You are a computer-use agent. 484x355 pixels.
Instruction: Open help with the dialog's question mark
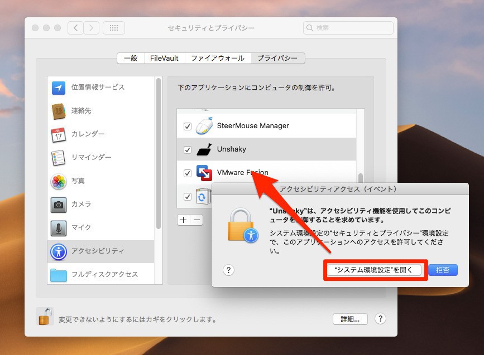(x=228, y=270)
